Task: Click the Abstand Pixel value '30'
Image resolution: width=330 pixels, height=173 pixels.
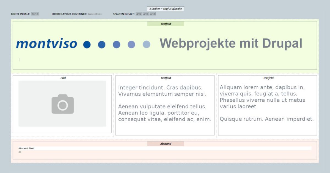Action: click(20, 152)
